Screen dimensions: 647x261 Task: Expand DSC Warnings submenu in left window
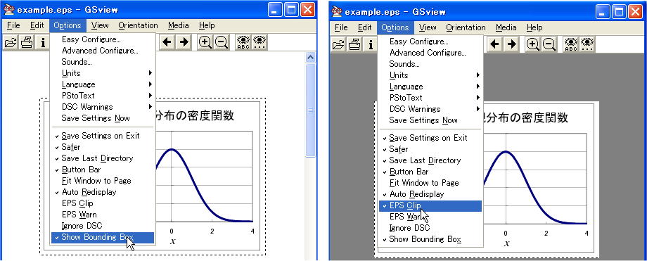[x=103, y=107]
